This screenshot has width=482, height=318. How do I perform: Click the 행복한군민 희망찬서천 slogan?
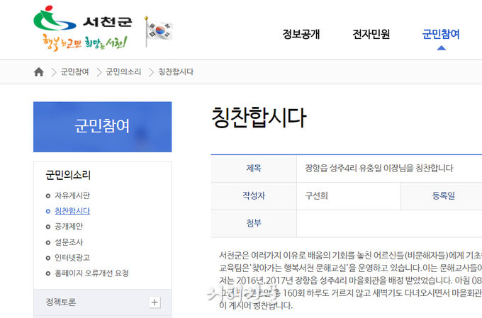[x=84, y=42]
